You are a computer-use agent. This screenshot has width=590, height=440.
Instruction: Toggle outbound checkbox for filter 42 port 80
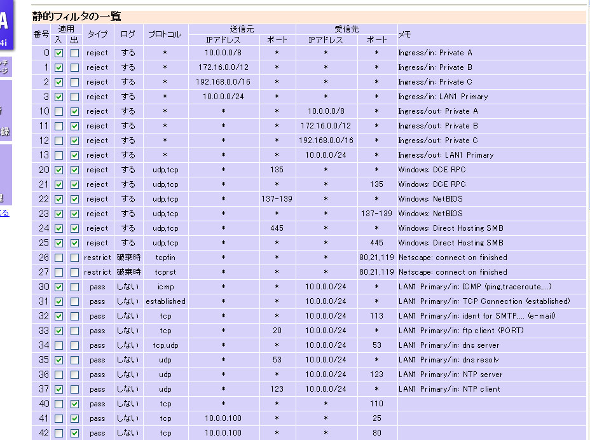(x=74, y=433)
